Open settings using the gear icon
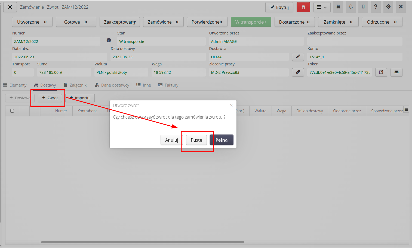This screenshot has height=248, width=412. click(388, 7)
